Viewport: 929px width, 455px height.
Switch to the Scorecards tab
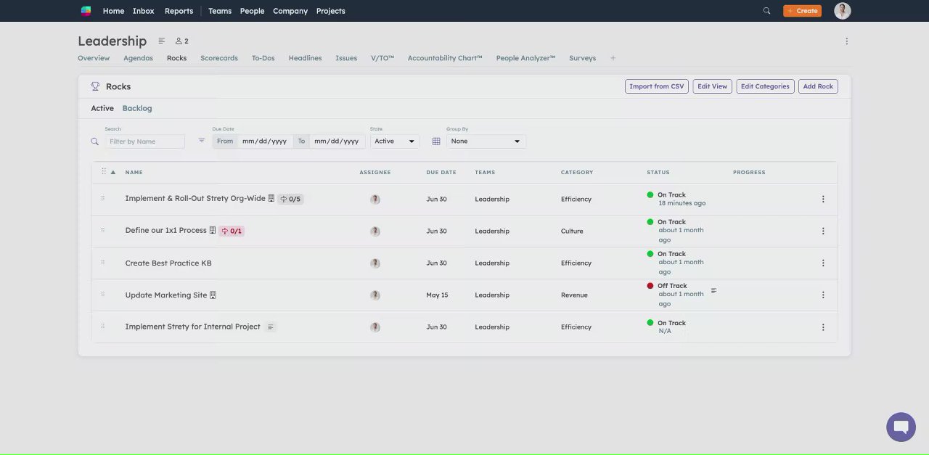219,58
